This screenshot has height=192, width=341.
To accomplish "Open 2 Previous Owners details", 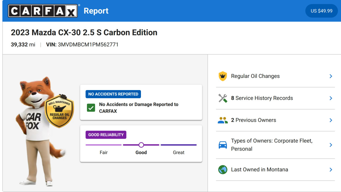I will tap(275, 120).
